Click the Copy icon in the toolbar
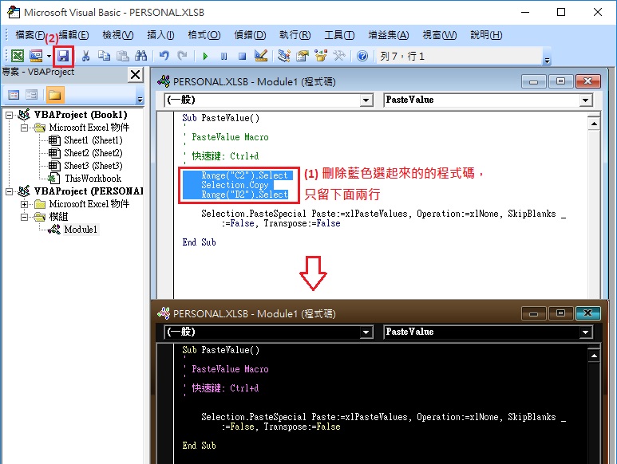Screen dimensions: 617x464 point(104,56)
